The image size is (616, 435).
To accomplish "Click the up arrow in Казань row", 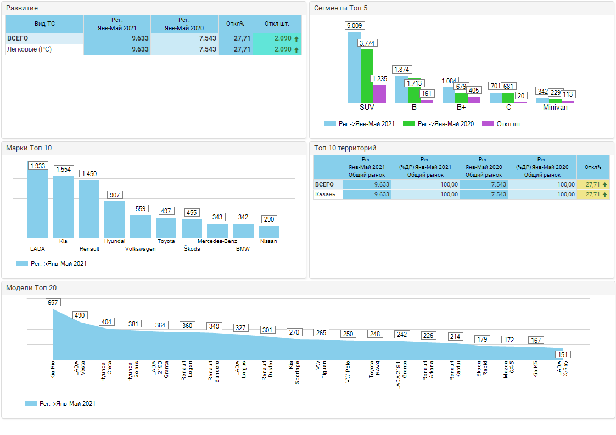I will [x=605, y=195].
